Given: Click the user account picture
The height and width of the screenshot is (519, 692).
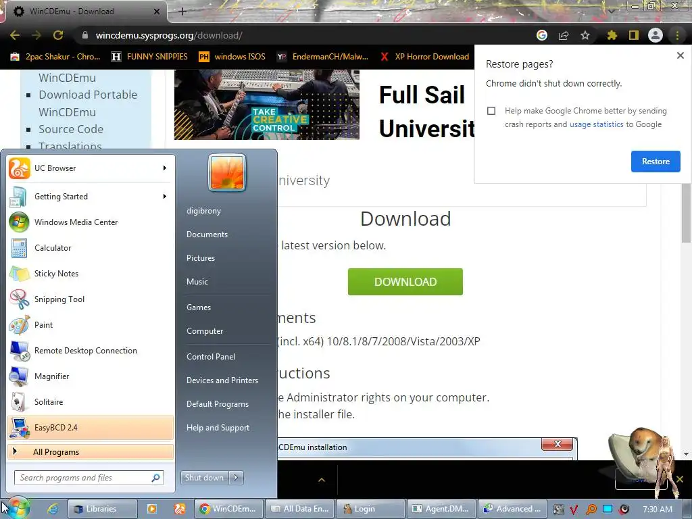Looking at the screenshot, I should point(227,172).
